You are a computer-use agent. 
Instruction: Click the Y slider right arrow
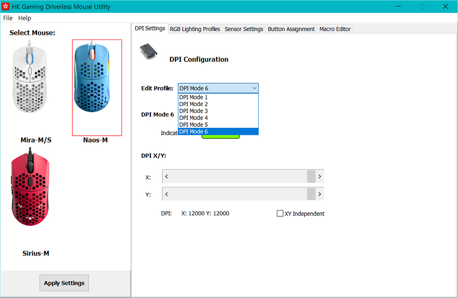click(x=320, y=194)
